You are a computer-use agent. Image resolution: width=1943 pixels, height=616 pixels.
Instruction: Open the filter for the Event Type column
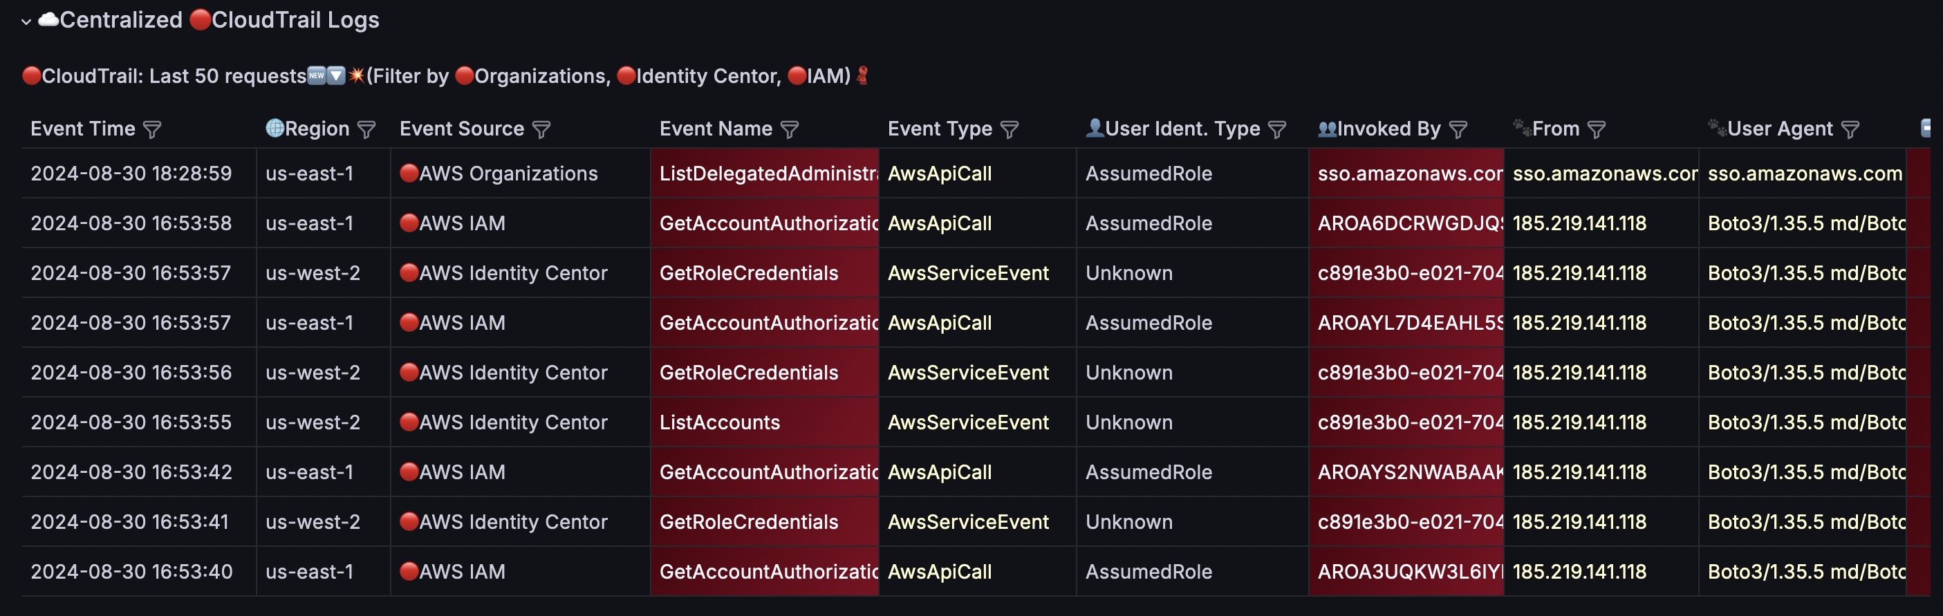[1010, 130]
